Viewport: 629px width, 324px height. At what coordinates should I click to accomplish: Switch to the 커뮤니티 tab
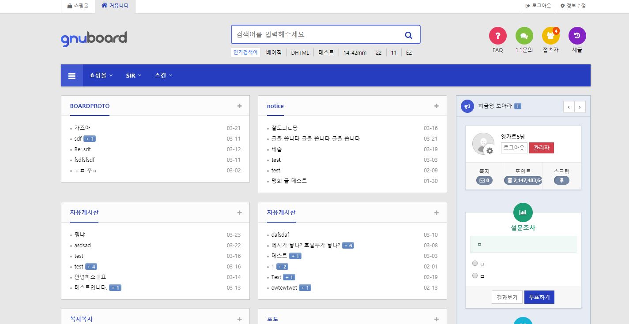pos(115,6)
